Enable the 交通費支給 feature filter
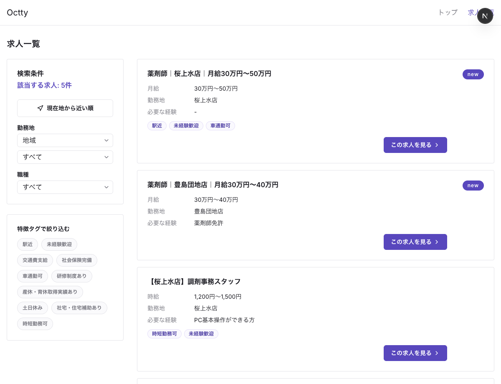The height and width of the screenshot is (384, 501). (x=35, y=260)
